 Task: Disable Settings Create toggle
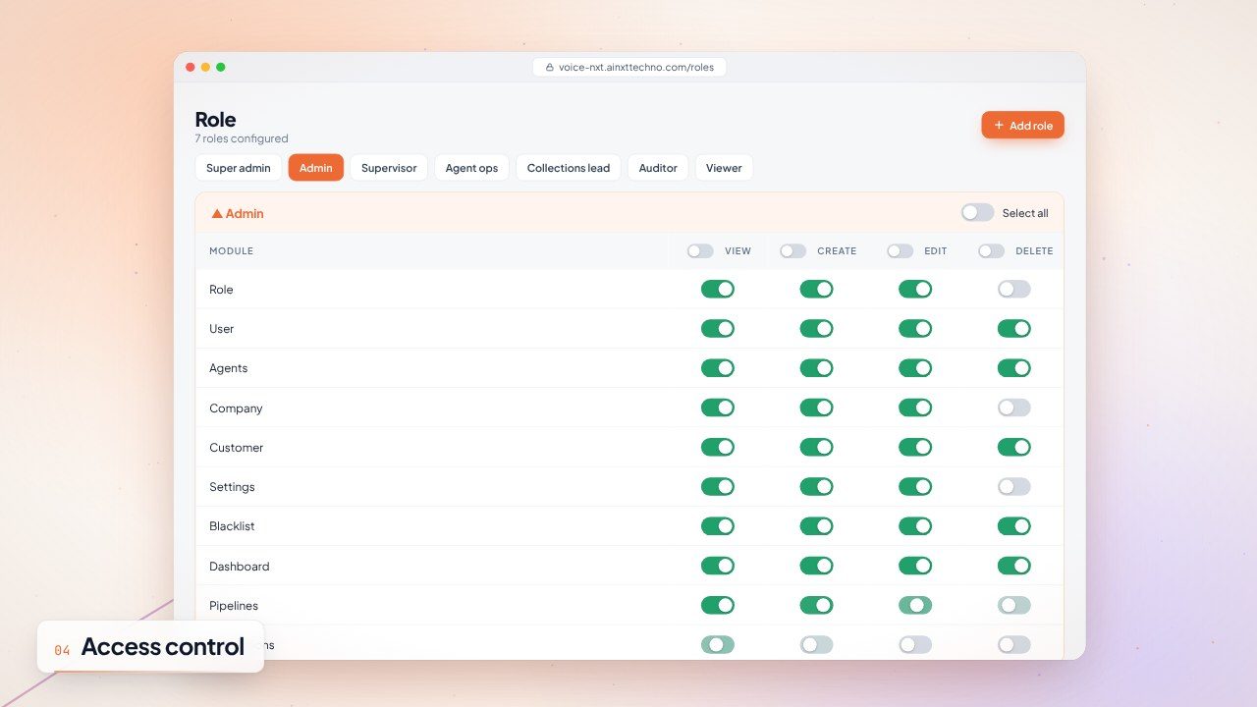[817, 486]
